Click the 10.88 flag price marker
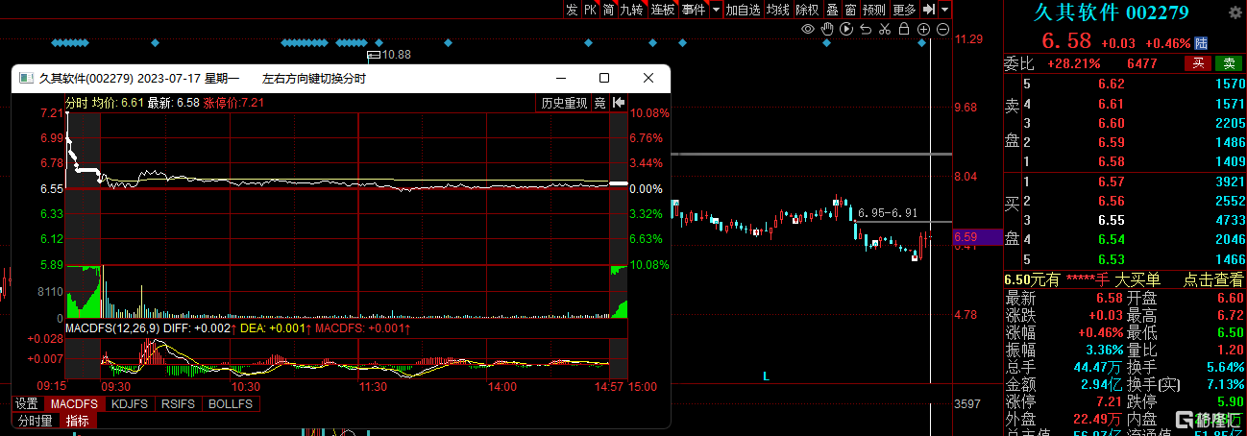 (388, 55)
